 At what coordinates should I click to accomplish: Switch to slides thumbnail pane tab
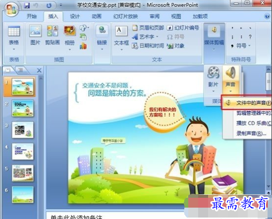pyautogui.click(x=8, y=70)
